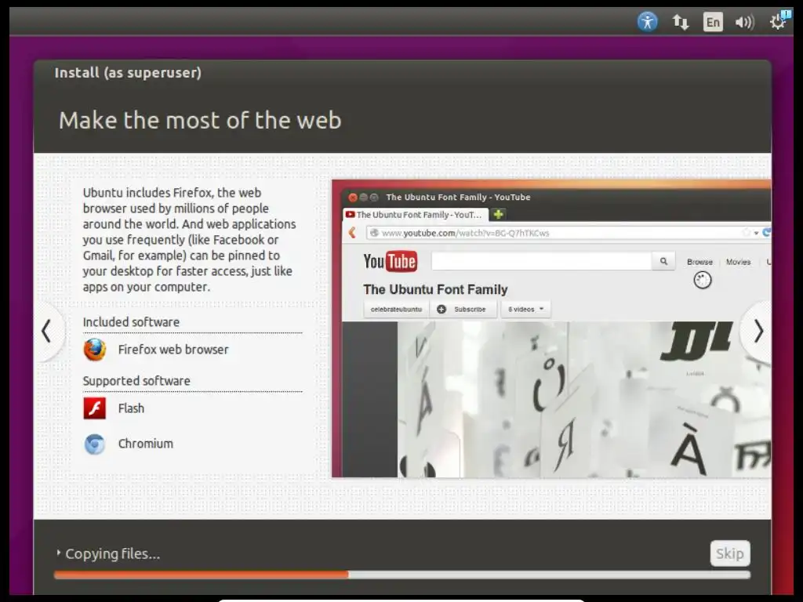This screenshot has width=803, height=602.
Task: Click the Subscribe button in the slide
Action: pyautogui.click(x=464, y=309)
